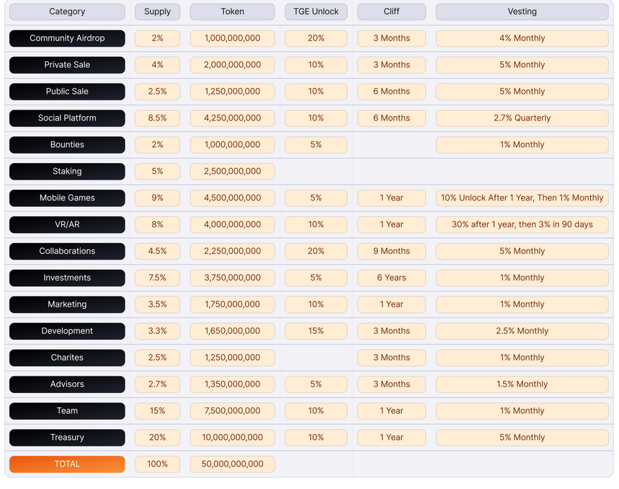Select the 15% TGE Unlock cell for Development
The image size is (619, 489).
tap(316, 331)
